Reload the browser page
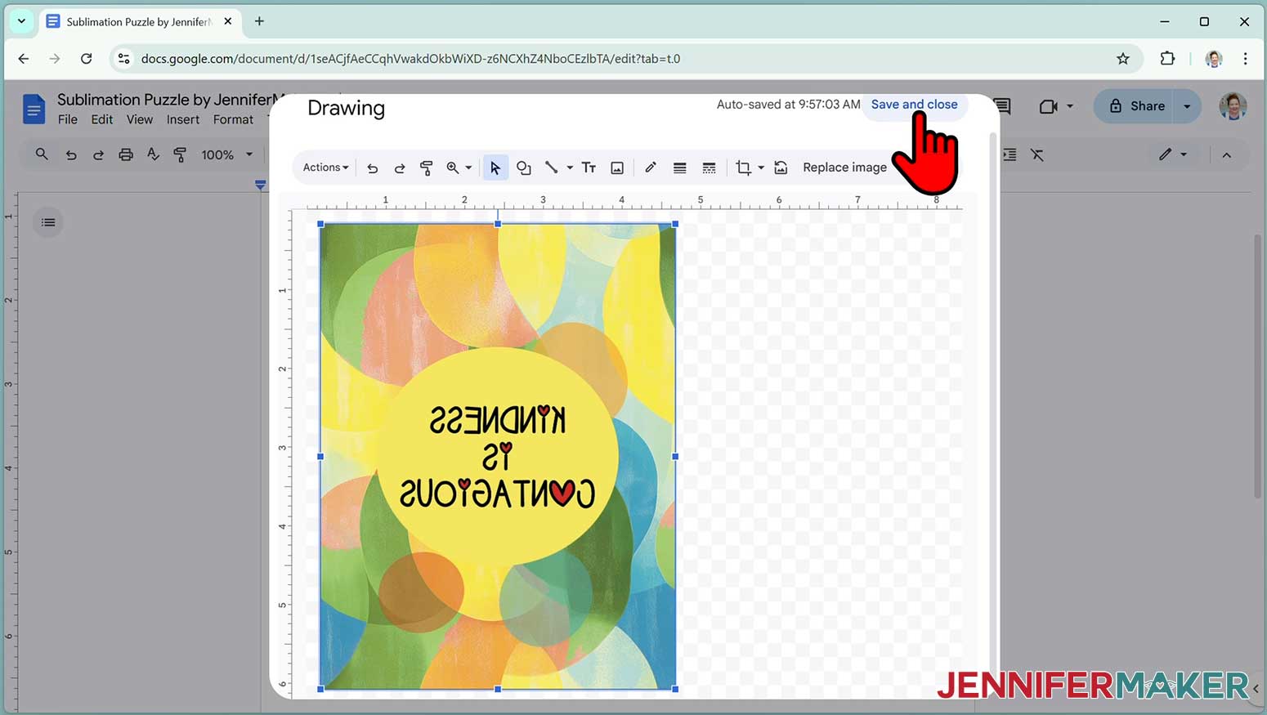Image resolution: width=1267 pixels, height=715 pixels. 86,58
